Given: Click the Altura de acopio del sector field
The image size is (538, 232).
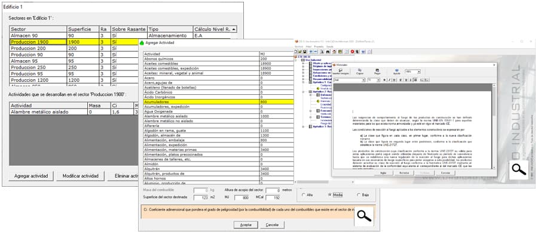Looking at the screenshot, I should 273,190.
